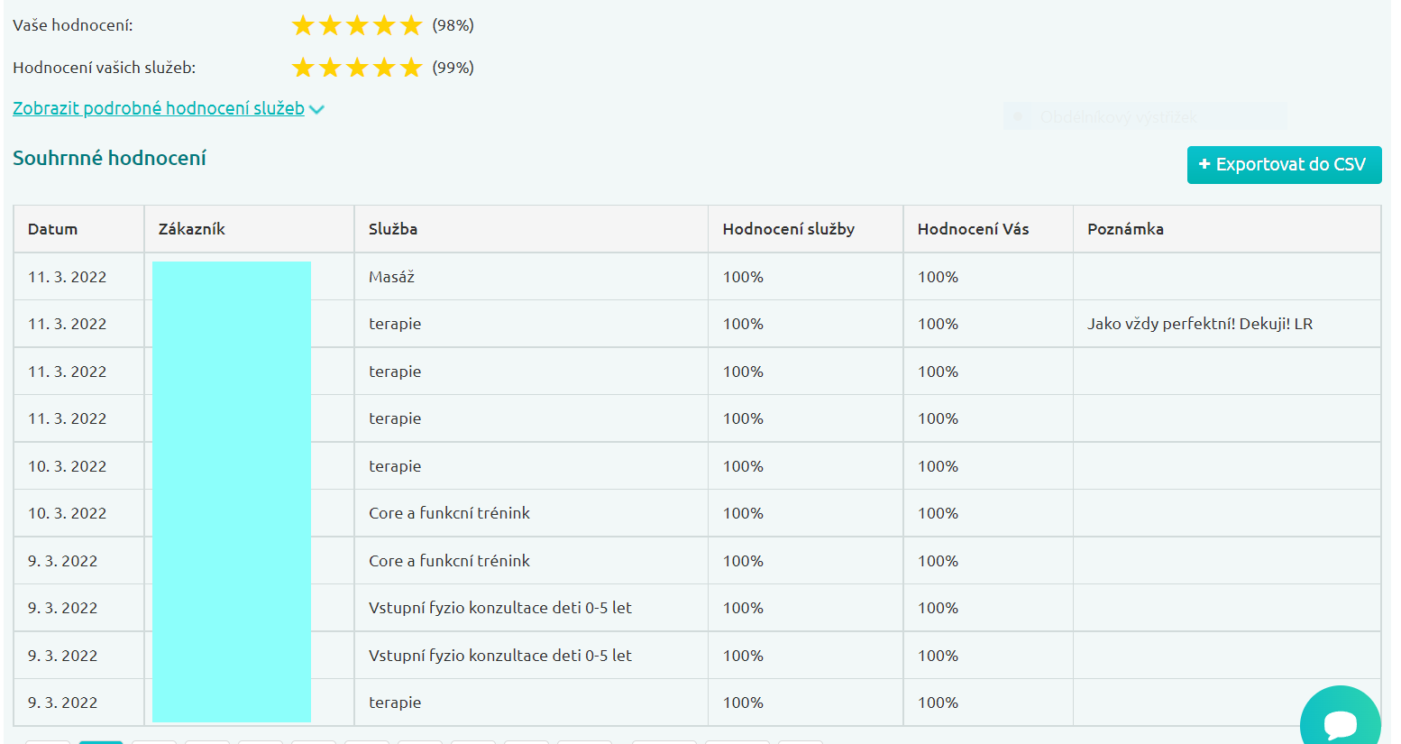Click middle star of Hodnocení vašich služeb
This screenshot has width=1401, height=744.
tap(357, 68)
